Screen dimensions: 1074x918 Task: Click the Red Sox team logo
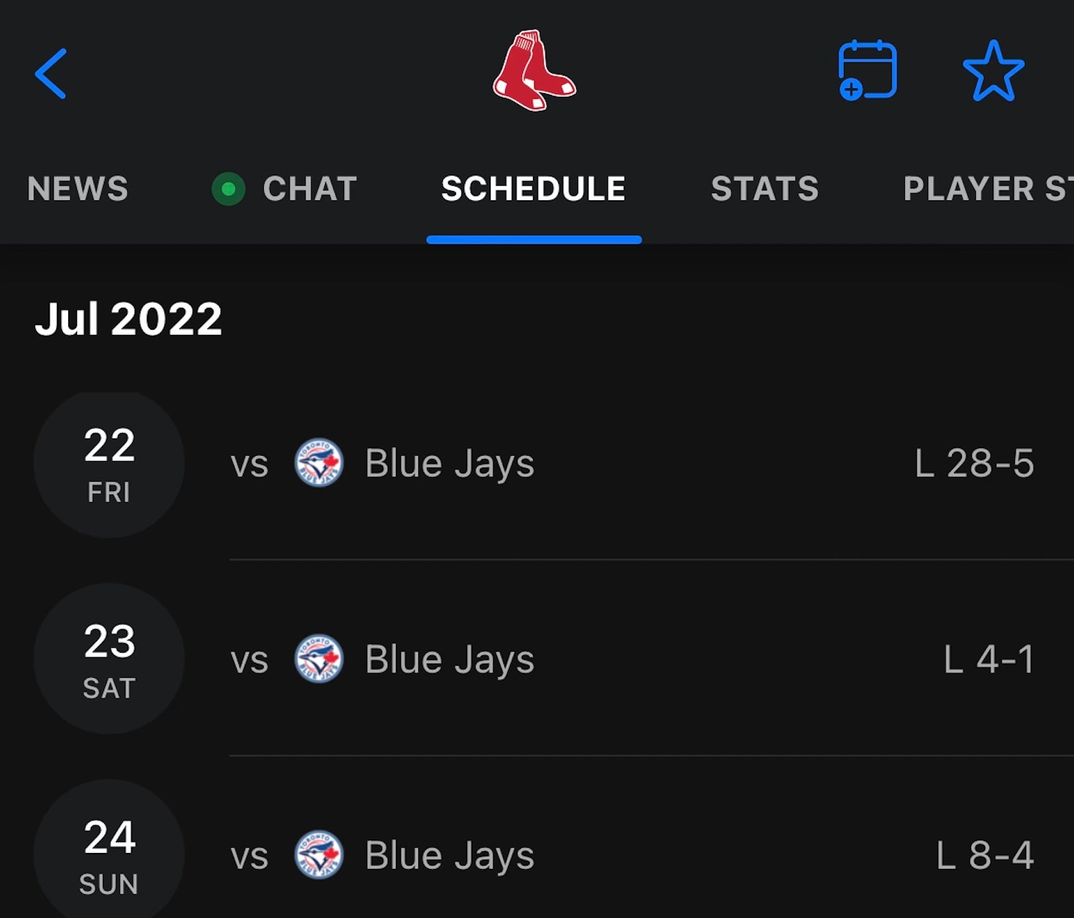click(534, 70)
